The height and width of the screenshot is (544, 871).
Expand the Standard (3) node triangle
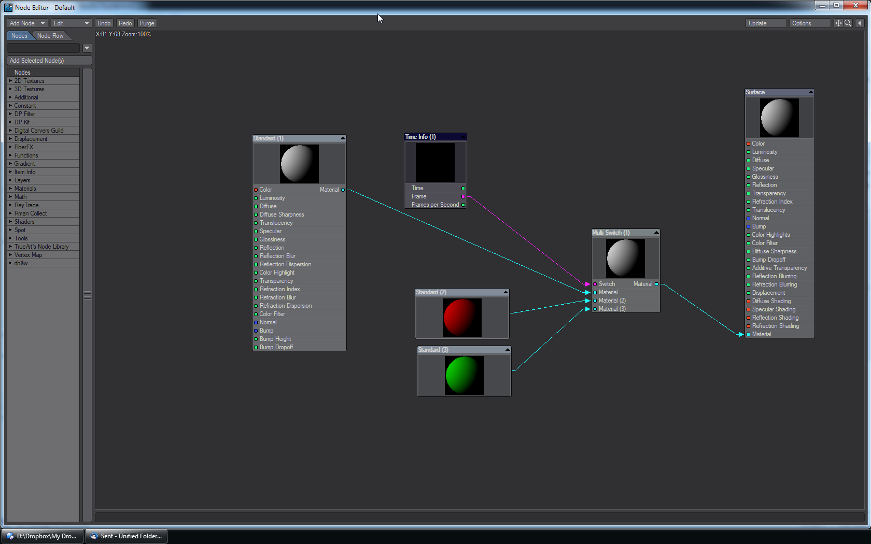[x=508, y=350]
